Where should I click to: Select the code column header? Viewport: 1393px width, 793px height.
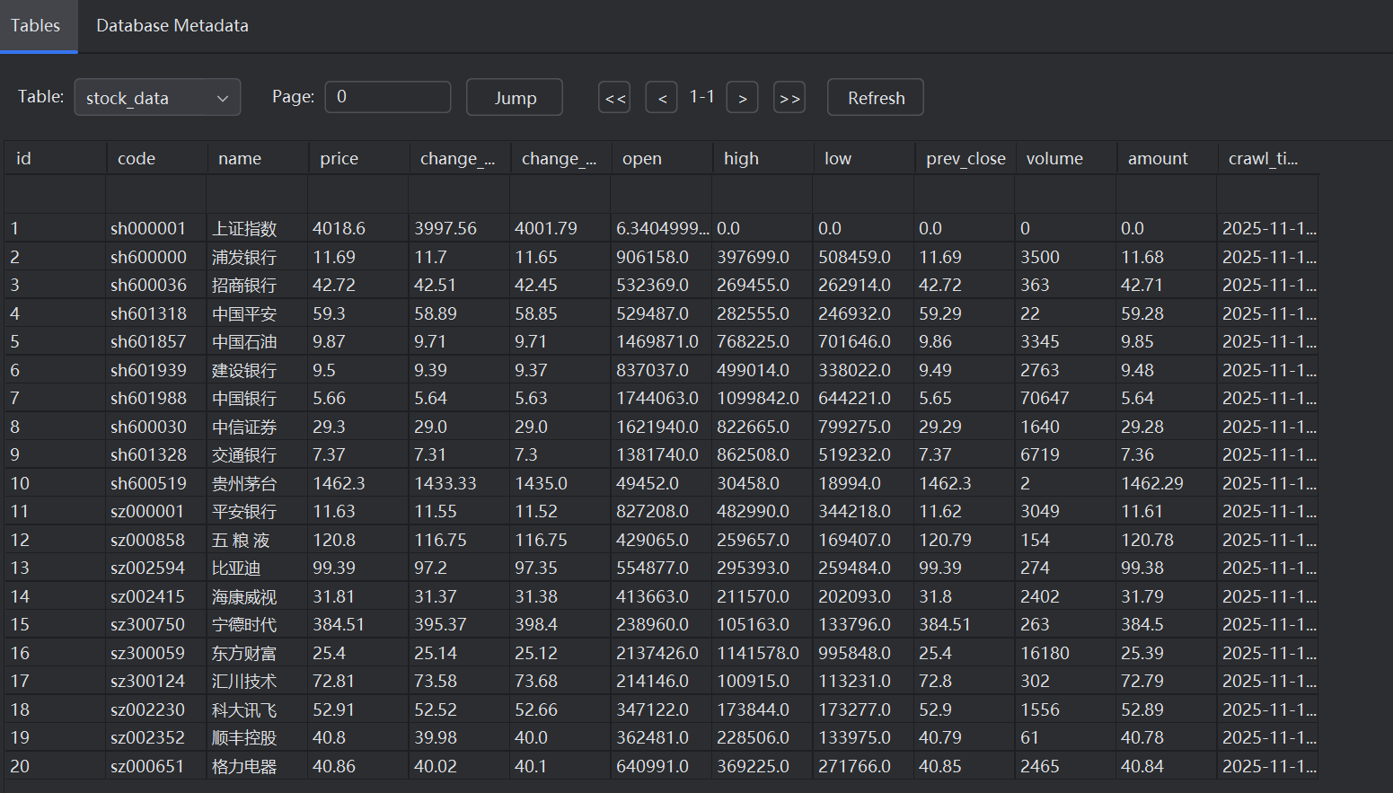coord(156,158)
